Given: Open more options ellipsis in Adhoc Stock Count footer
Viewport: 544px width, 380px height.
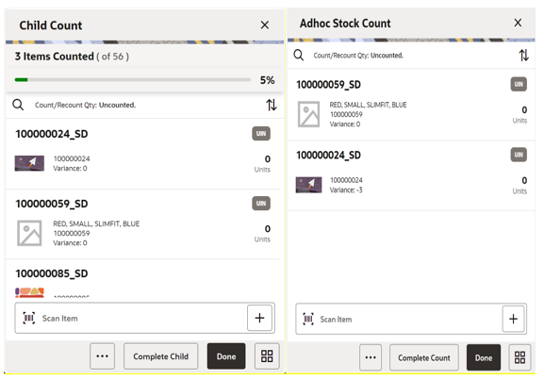Looking at the screenshot, I should click(371, 357).
